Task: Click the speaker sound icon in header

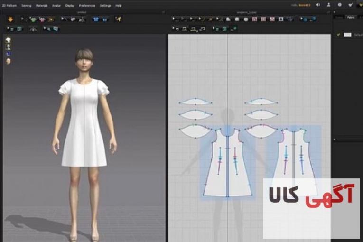Action: 317,5
